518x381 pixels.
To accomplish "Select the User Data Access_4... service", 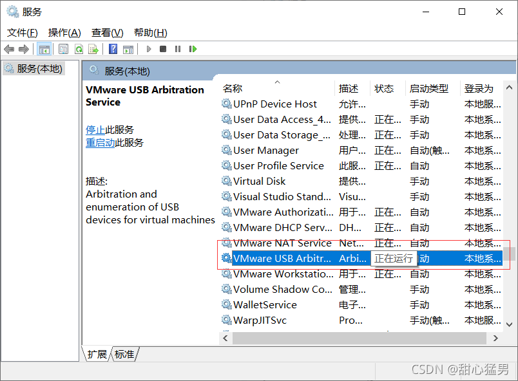I will pyautogui.click(x=361, y=120).
